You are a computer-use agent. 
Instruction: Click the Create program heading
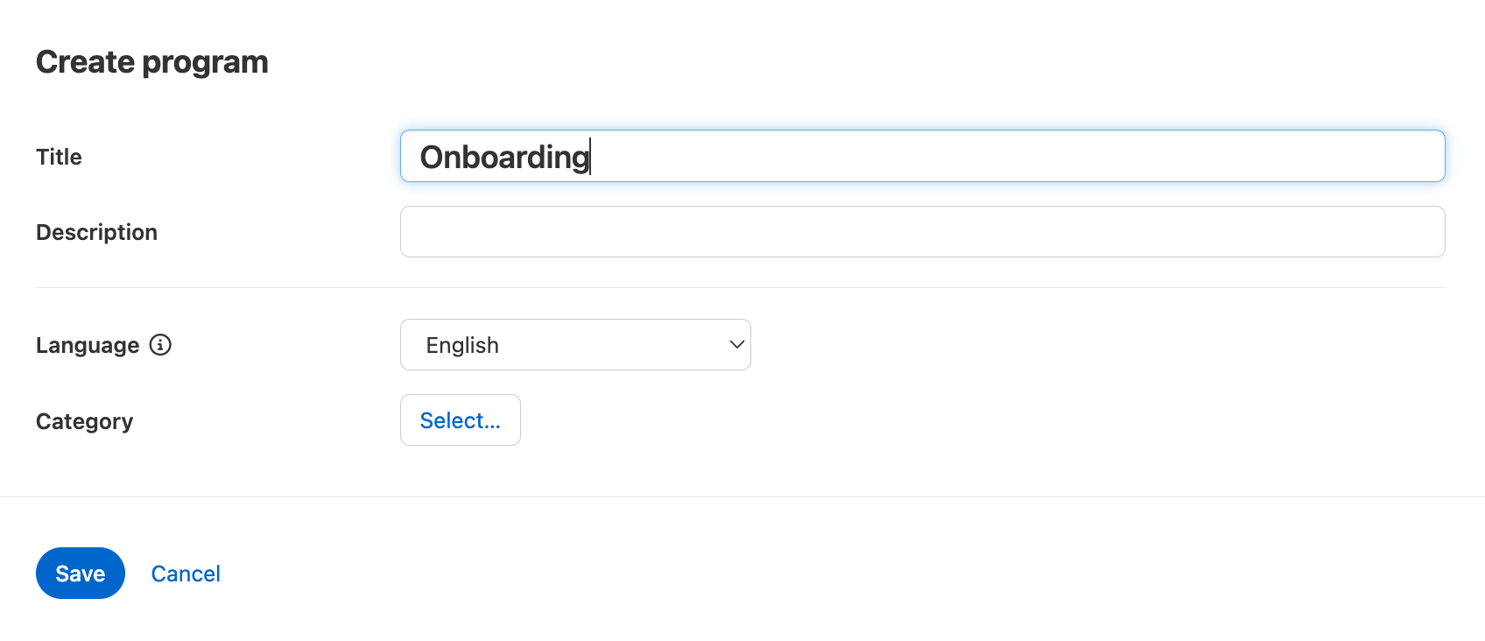151,62
